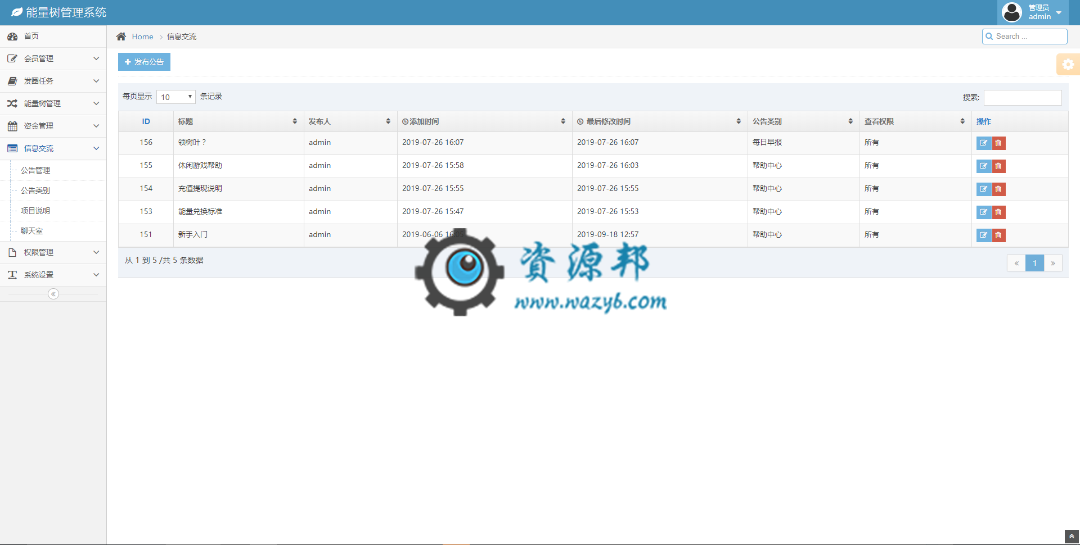The height and width of the screenshot is (545, 1080).
Task: Sort the table by ID header
Action: [146, 121]
